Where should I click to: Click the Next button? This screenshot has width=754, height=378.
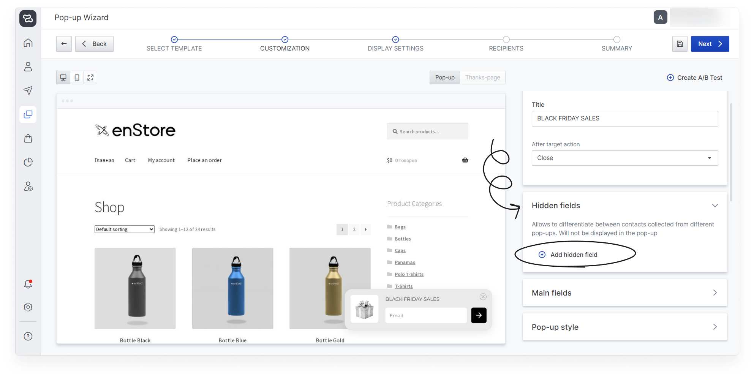coord(710,44)
